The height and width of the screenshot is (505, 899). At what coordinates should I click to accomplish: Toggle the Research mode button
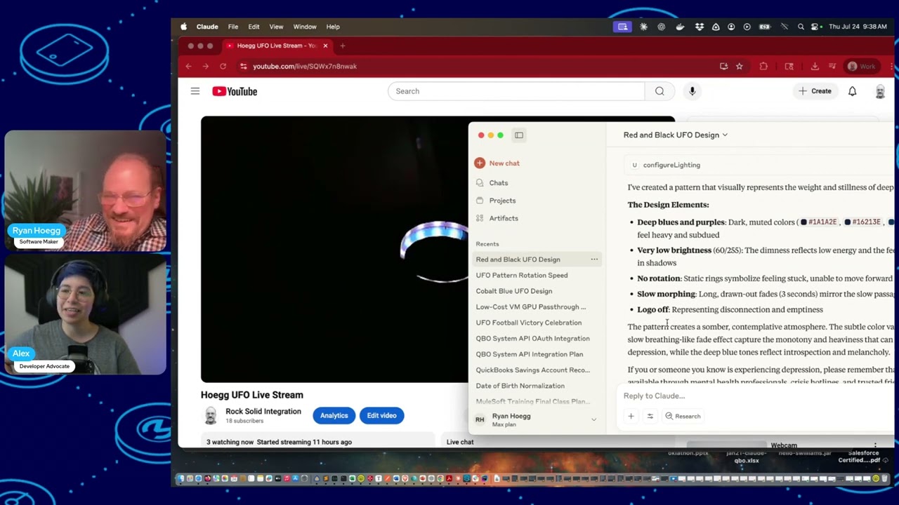click(683, 416)
